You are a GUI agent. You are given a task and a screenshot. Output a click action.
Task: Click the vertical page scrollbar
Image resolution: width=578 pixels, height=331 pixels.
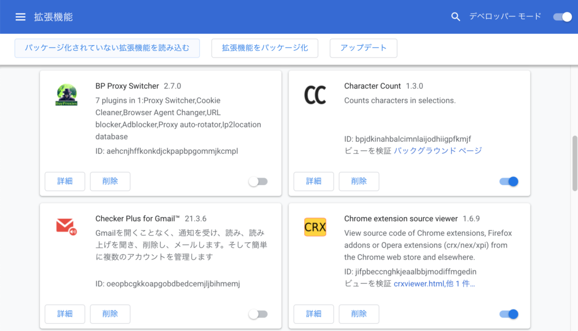click(x=575, y=163)
